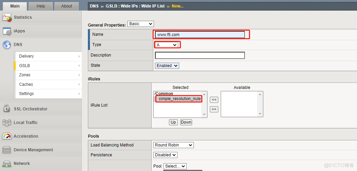Click the Statistics chart icon
This screenshot has width=357, height=171.
(x=7, y=17)
